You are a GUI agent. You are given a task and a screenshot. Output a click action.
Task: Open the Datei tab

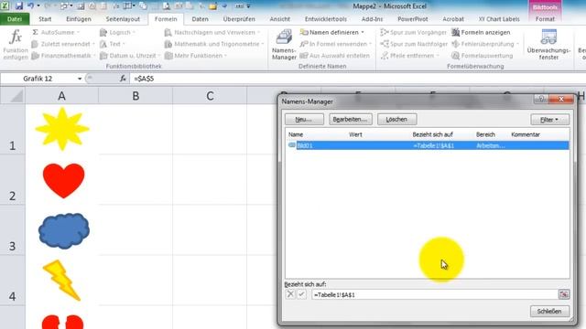pyautogui.click(x=15, y=19)
